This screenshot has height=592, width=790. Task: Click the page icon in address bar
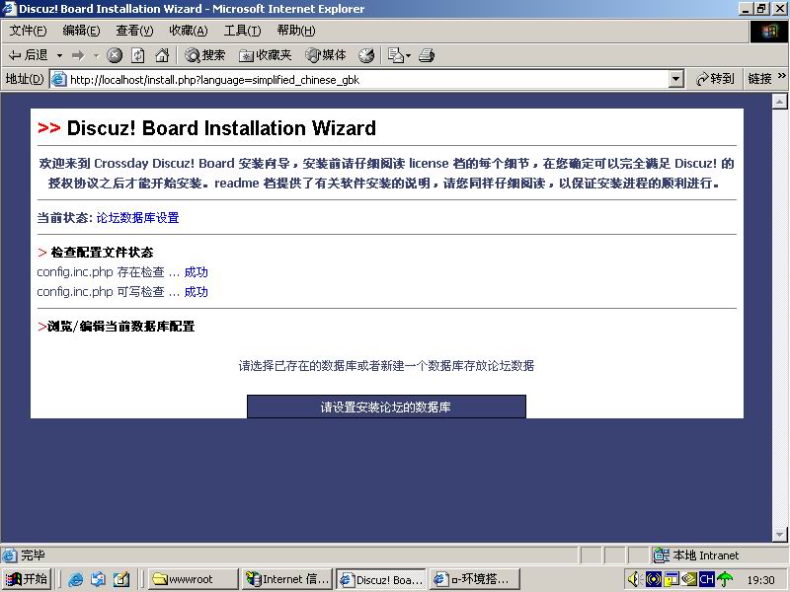point(59,80)
